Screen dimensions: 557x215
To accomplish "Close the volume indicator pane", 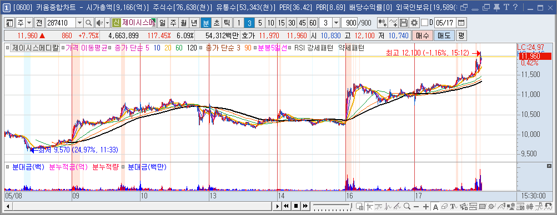I will pos(549,166).
